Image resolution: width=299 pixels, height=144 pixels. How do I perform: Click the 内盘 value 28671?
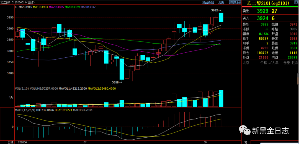(x=293, y=57)
